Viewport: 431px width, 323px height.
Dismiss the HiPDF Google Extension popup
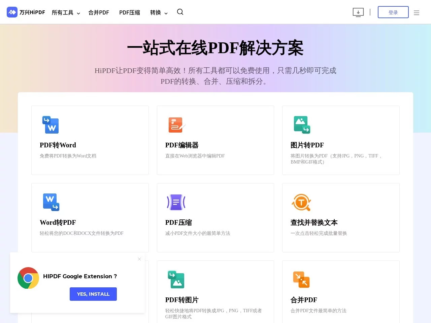pyautogui.click(x=139, y=259)
